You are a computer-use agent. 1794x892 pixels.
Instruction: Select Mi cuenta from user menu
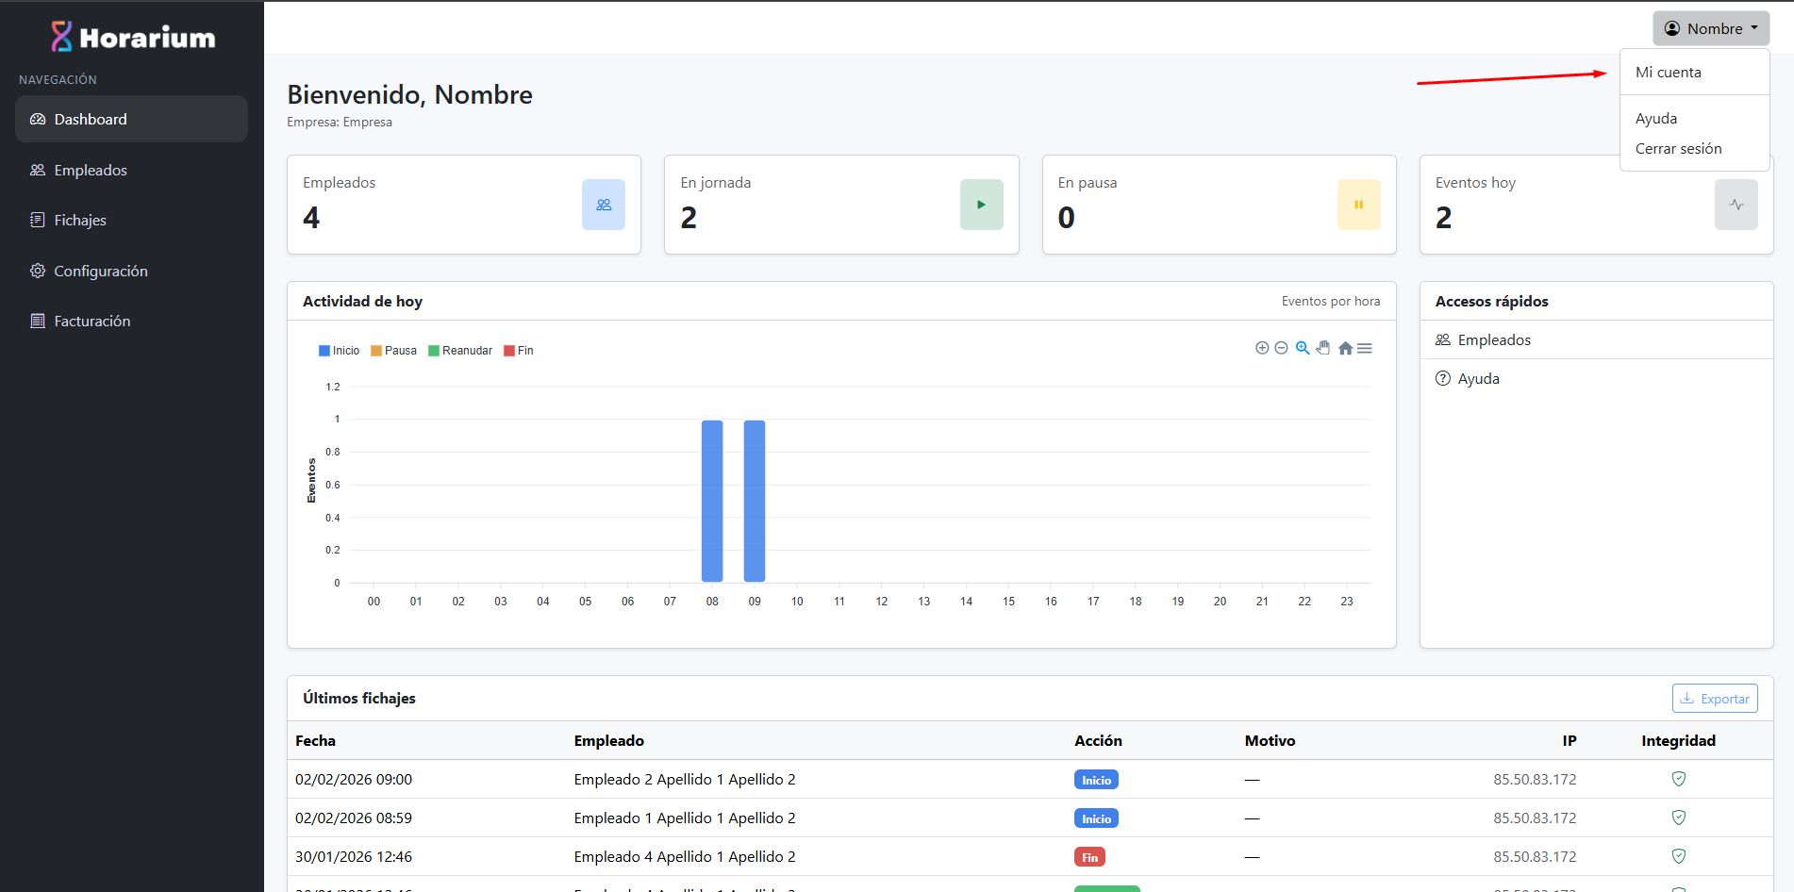(1668, 73)
